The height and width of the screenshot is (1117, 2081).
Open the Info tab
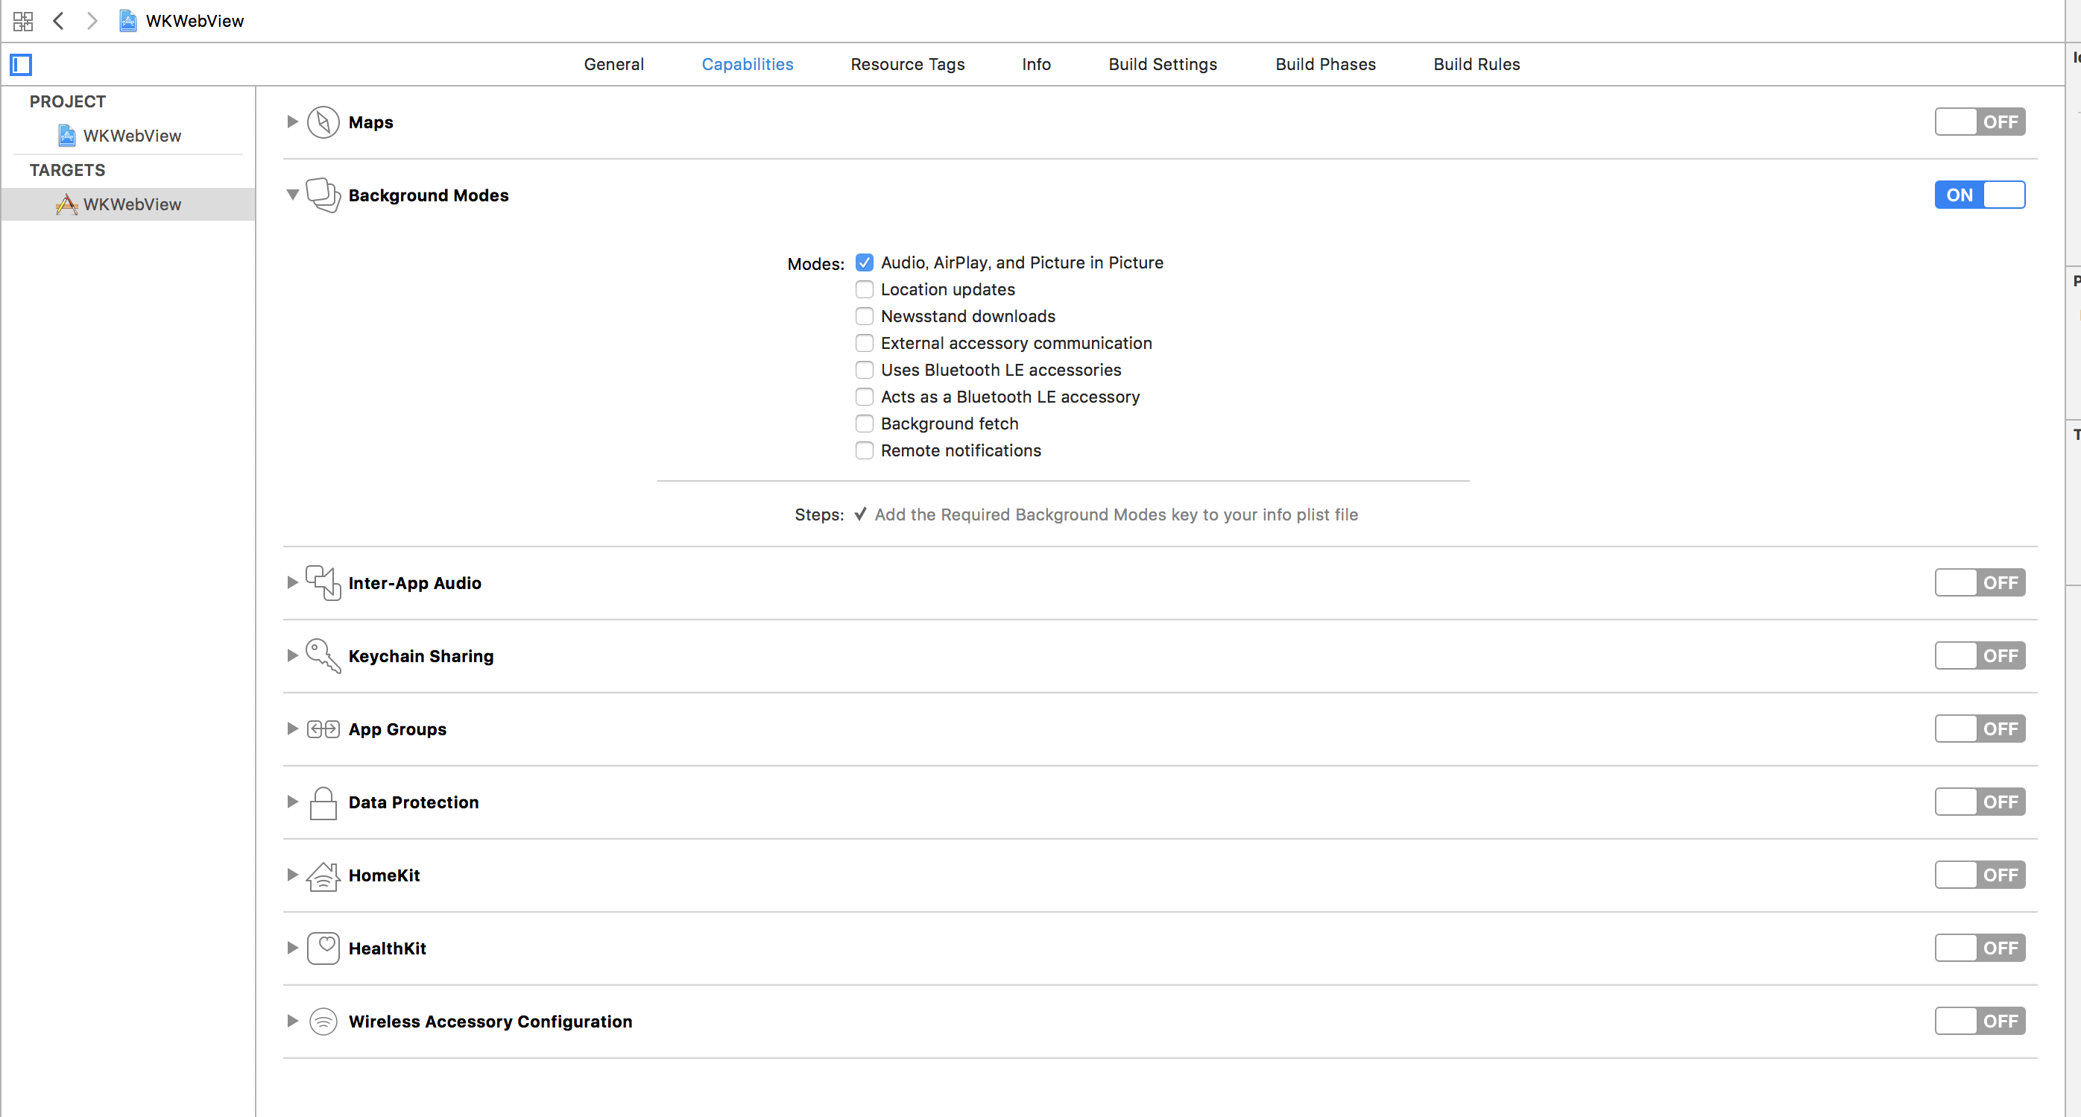pyautogui.click(x=1035, y=65)
